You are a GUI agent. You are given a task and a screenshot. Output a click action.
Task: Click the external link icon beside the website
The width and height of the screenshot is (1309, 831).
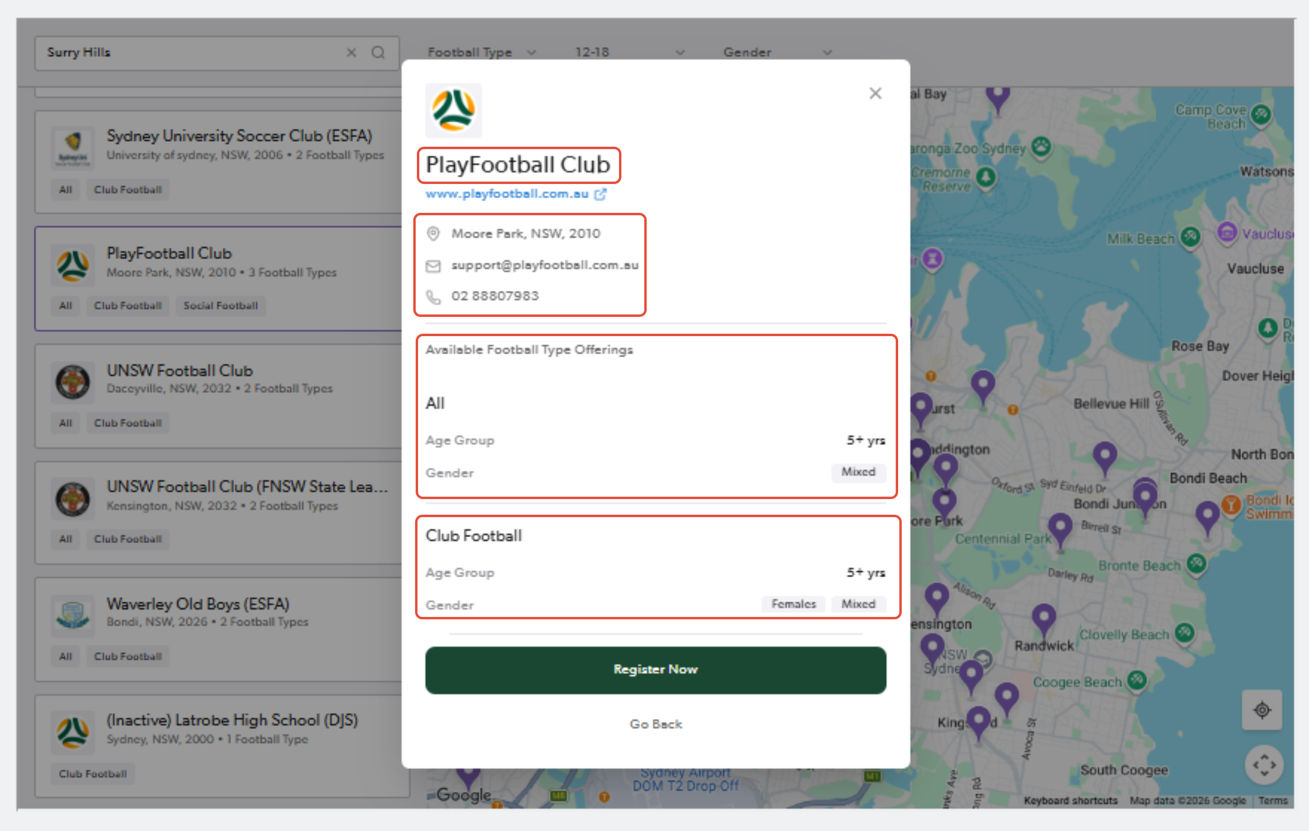point(600,194)
